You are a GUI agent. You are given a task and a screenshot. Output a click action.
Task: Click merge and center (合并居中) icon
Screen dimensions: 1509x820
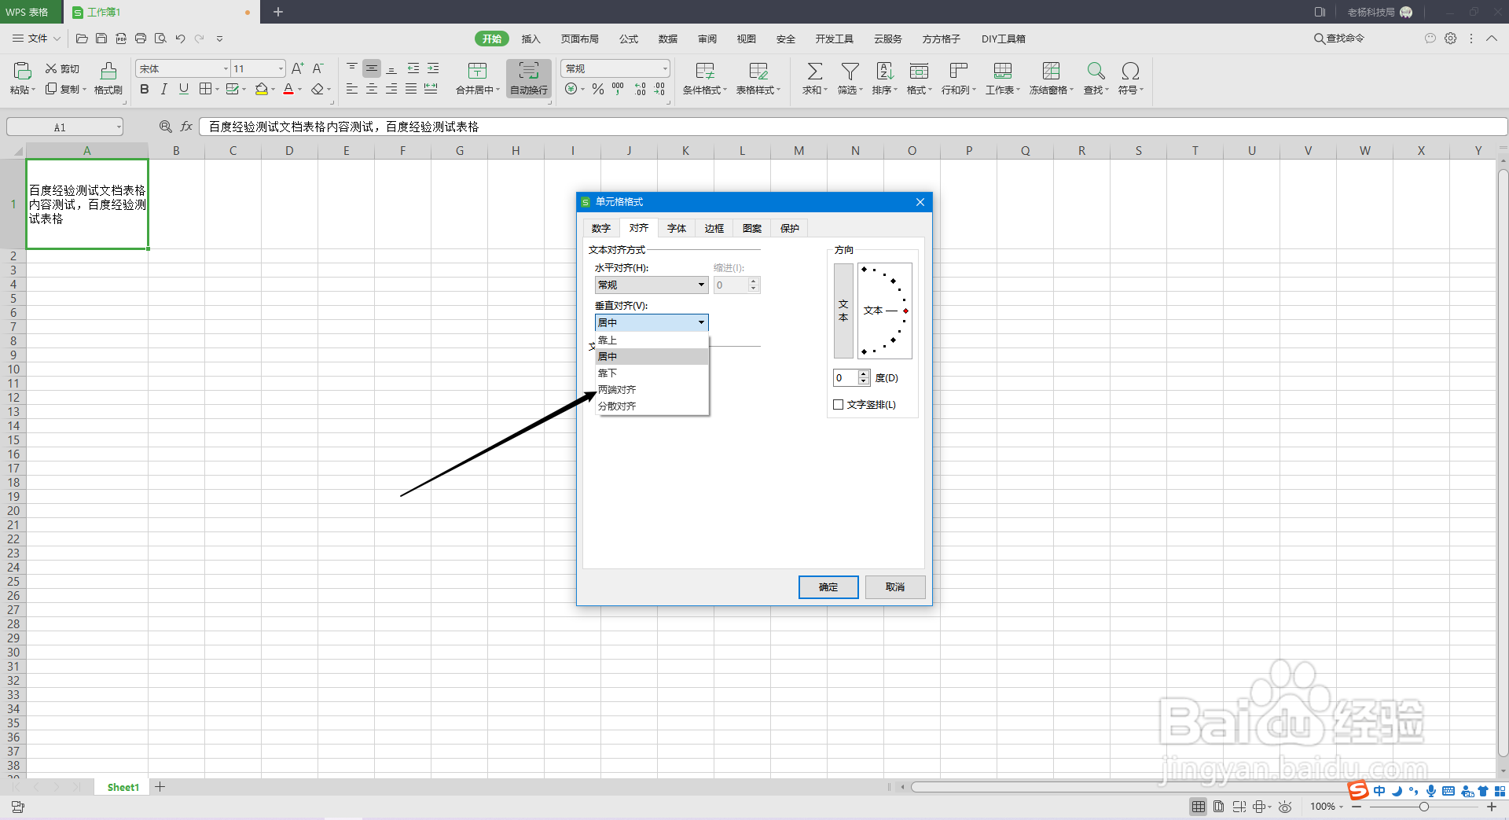[x=477, y=71]
